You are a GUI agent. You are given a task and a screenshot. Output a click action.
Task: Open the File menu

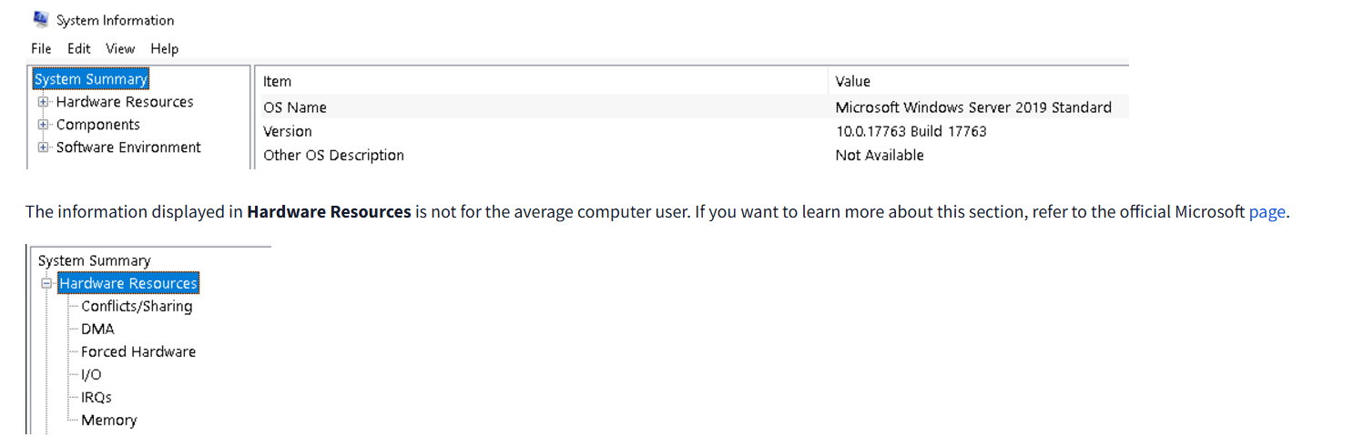[x=41, y=49]
